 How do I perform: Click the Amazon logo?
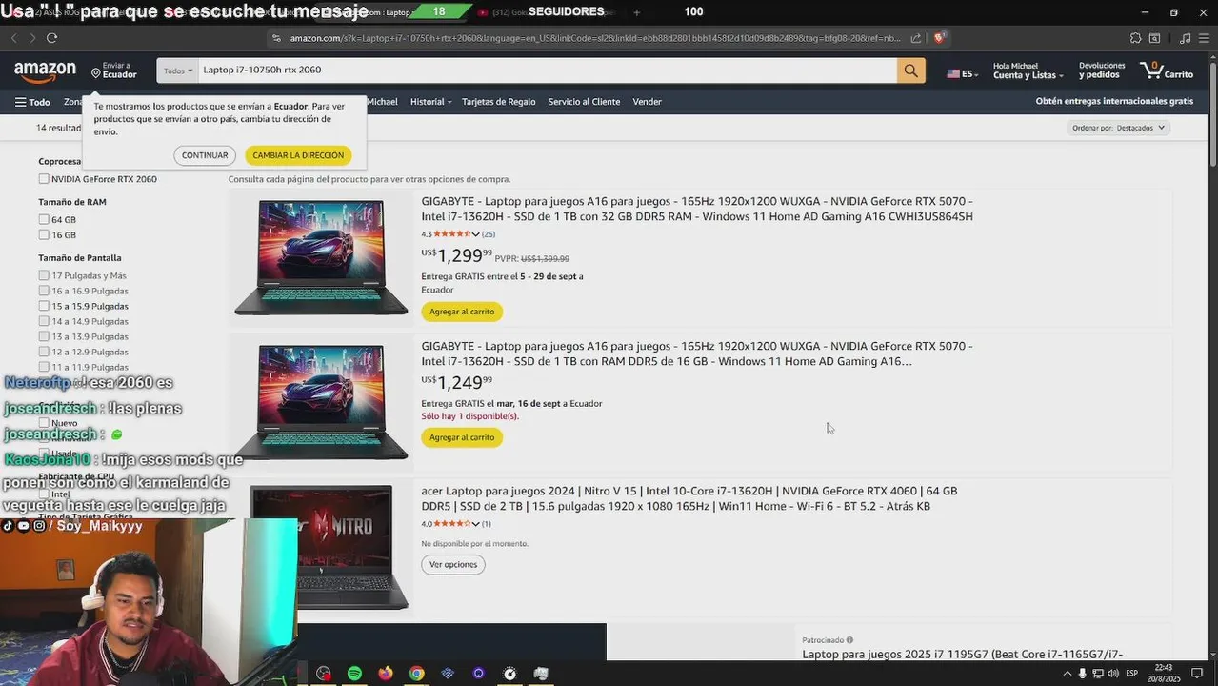[x=45, y=71]
